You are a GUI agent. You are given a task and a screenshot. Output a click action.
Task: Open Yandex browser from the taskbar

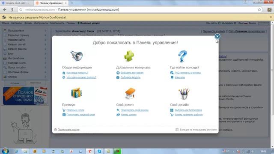pyautogui.click(x=89, y=151)
